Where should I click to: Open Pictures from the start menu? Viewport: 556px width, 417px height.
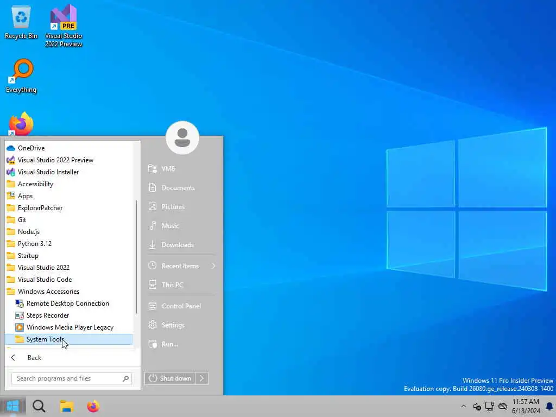(181, 207)
